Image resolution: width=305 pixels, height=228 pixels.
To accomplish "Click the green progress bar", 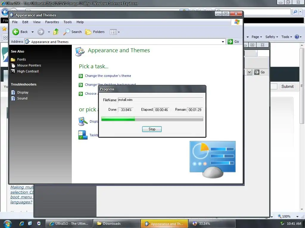I will tap(152, 119).
